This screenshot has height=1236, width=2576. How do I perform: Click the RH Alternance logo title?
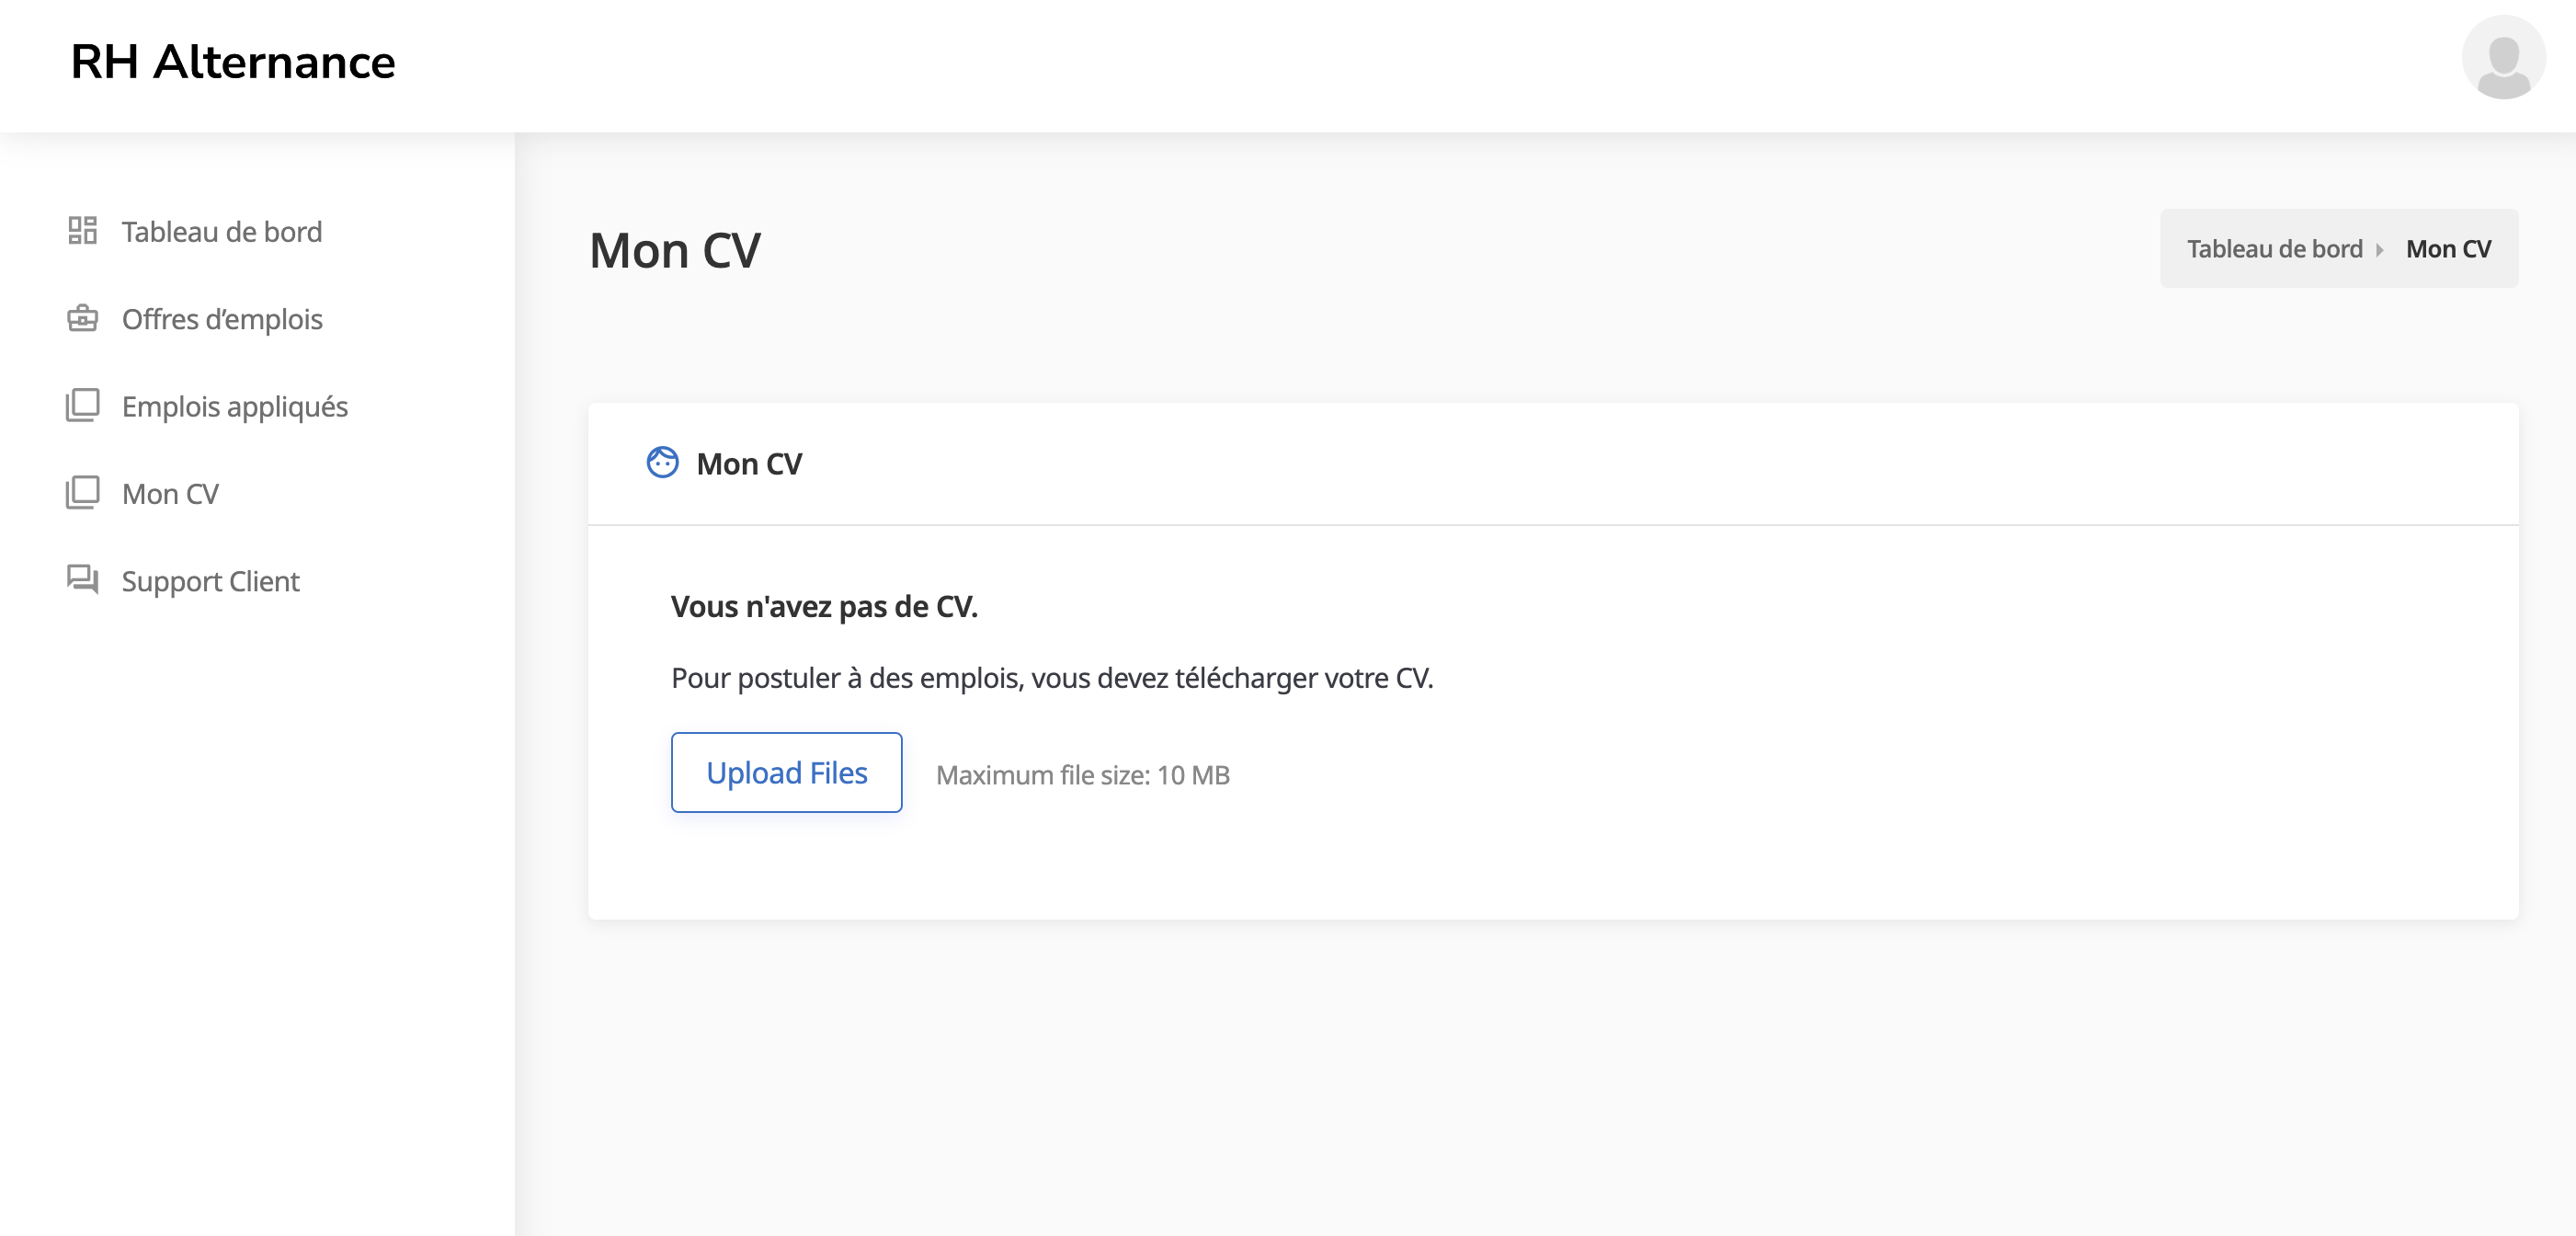point(233,62)
